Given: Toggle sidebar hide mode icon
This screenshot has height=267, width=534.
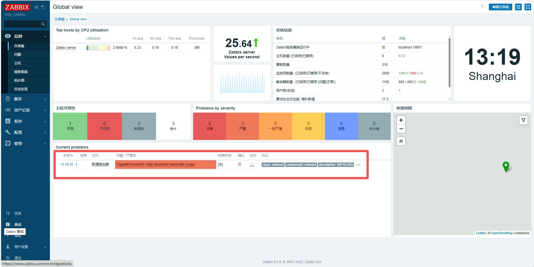Looking at the screenshot, I should coord(43,7).
